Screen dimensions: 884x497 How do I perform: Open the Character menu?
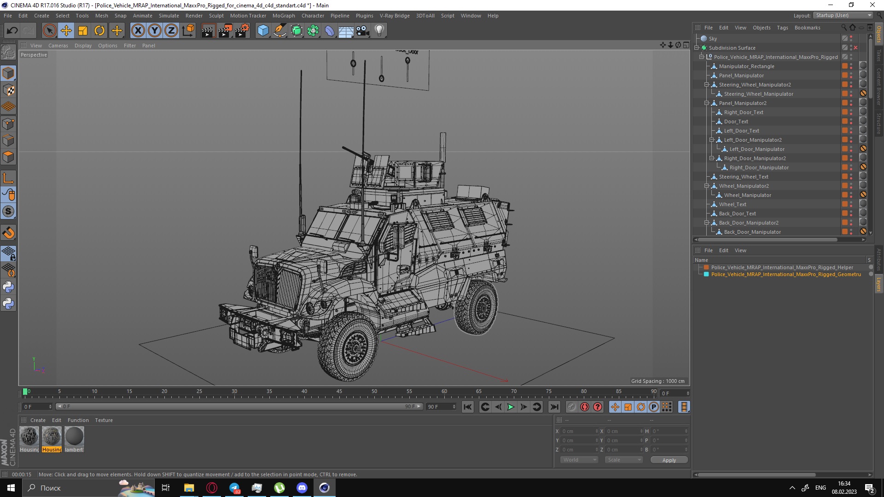click(x=313, y=16)
